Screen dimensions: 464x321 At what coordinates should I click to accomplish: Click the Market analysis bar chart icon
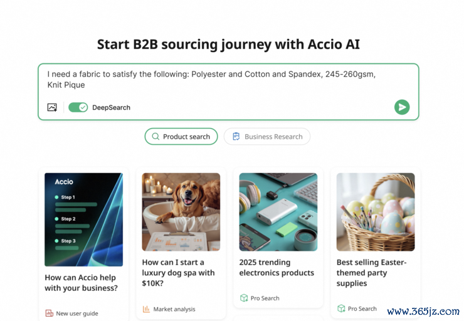146,309
